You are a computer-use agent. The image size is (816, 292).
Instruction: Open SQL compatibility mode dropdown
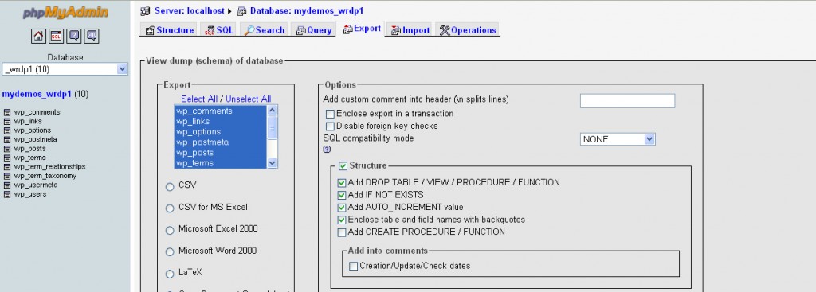click(618, 139)
